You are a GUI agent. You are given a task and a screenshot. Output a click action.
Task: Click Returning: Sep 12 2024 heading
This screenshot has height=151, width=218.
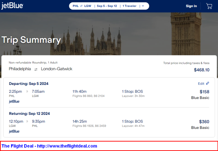tap(29, 114)
